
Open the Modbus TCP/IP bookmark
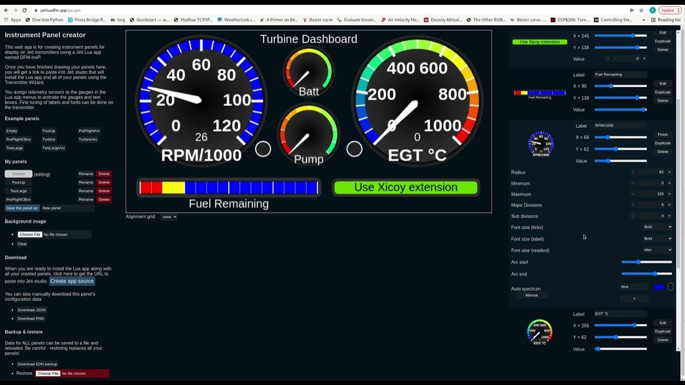point(193,20)
